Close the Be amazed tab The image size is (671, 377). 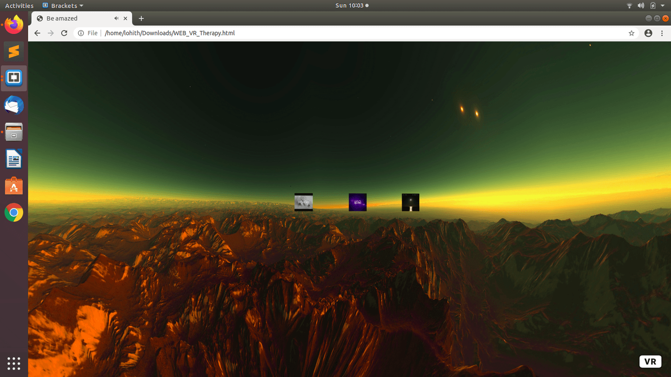pos(125,19)
